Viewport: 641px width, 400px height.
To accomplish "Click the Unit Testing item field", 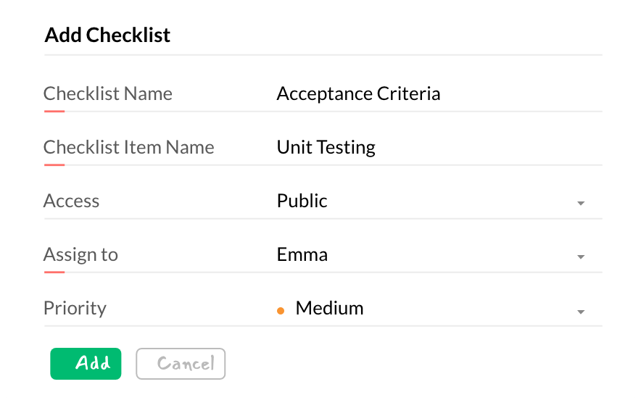I will (326, 147).
